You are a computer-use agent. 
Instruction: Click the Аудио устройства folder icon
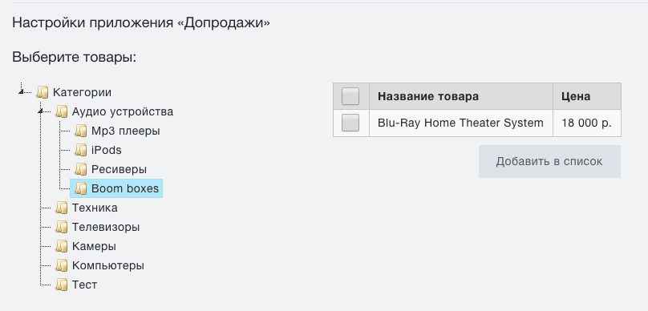pos(61,111)
